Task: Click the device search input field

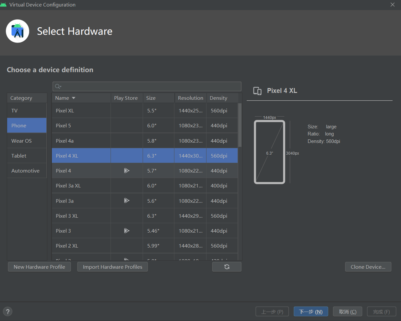Action: 147,86
